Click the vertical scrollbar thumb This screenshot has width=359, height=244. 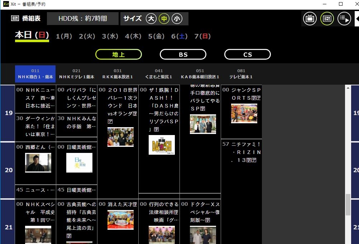[x=348, y=204]
